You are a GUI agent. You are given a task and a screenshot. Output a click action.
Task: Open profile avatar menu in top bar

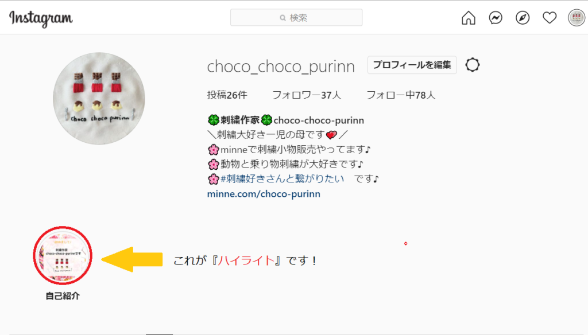point(577,18)
